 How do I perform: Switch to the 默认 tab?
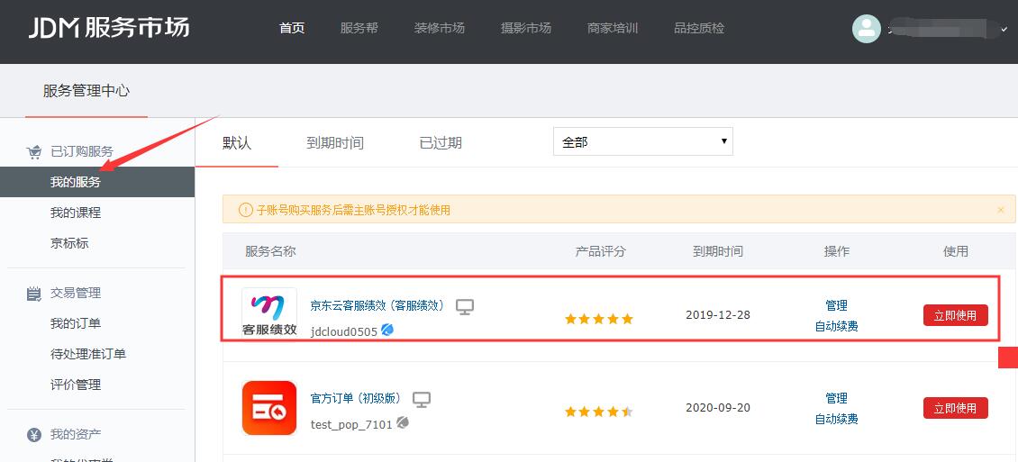pyautogui.click(x=237, y=143)
